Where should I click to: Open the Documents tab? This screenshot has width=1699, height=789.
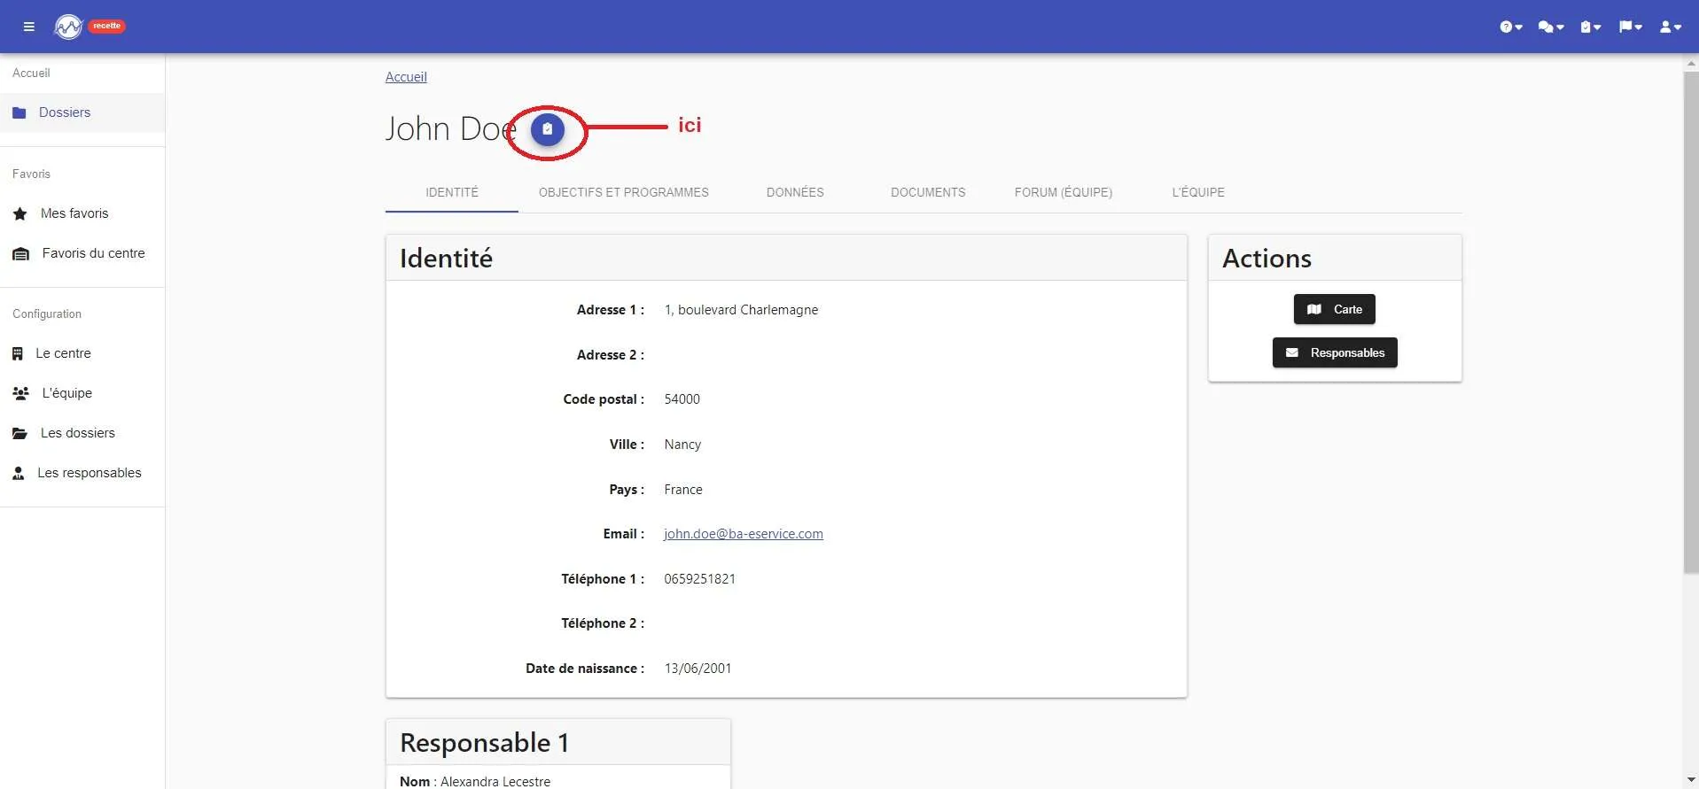928,192
